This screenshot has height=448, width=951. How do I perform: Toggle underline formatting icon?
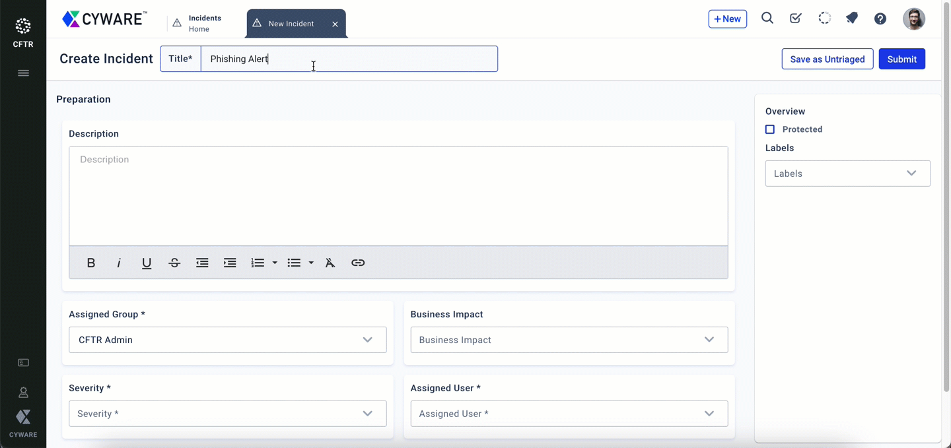147,263
